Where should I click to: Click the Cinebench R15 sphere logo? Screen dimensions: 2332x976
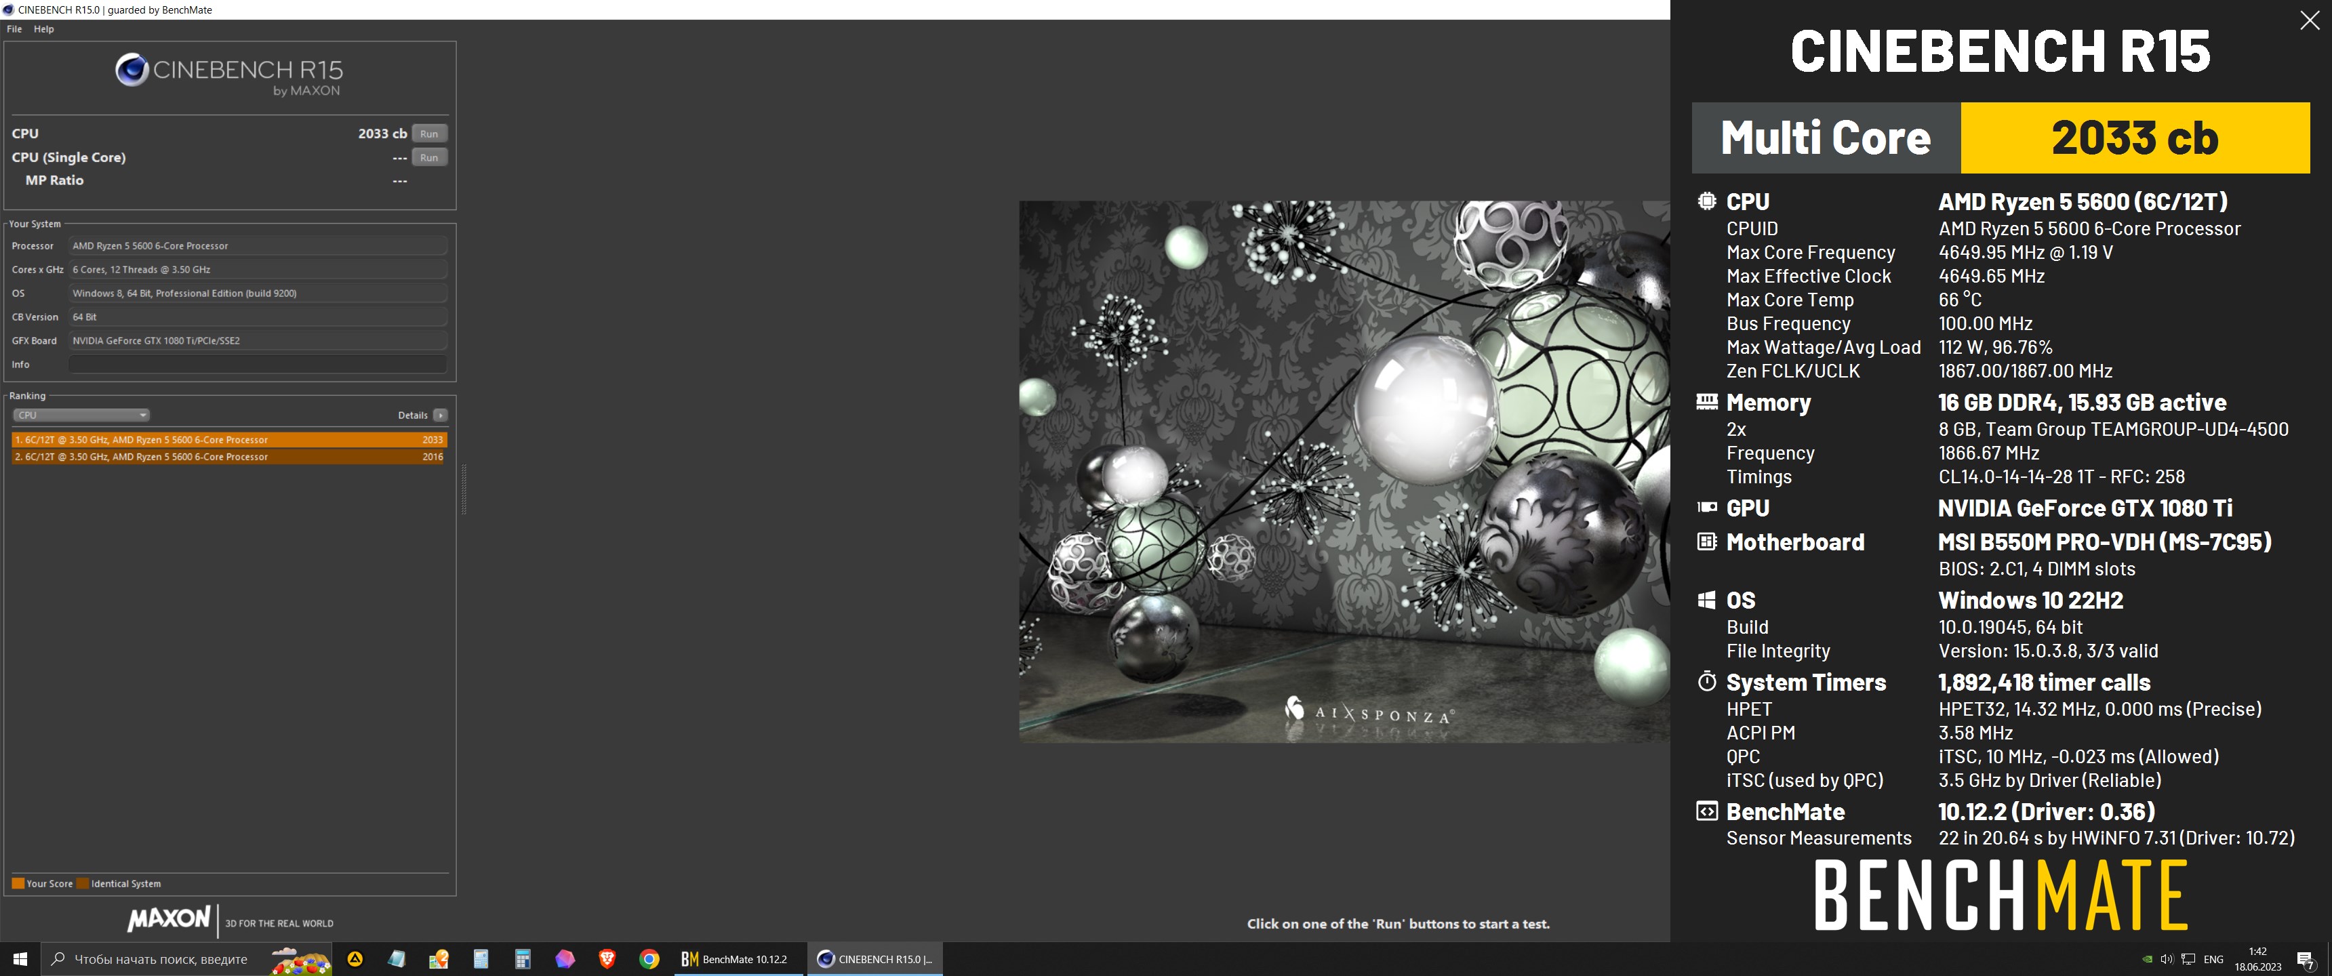pyautogui.click(x=132, y=70)
